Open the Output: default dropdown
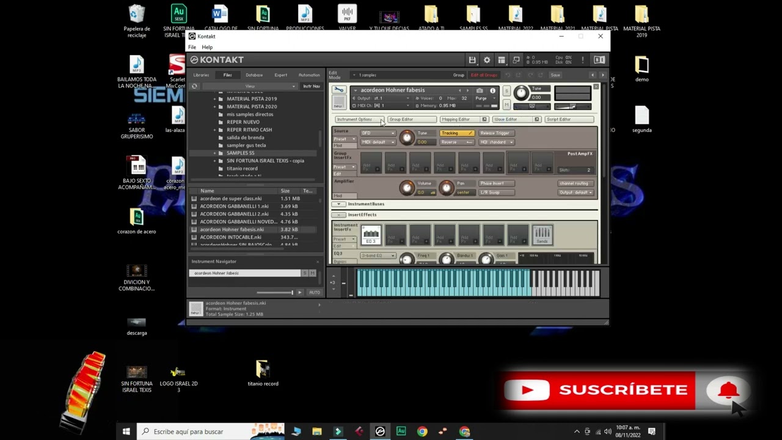782x440 pixels. coord(576,193)
